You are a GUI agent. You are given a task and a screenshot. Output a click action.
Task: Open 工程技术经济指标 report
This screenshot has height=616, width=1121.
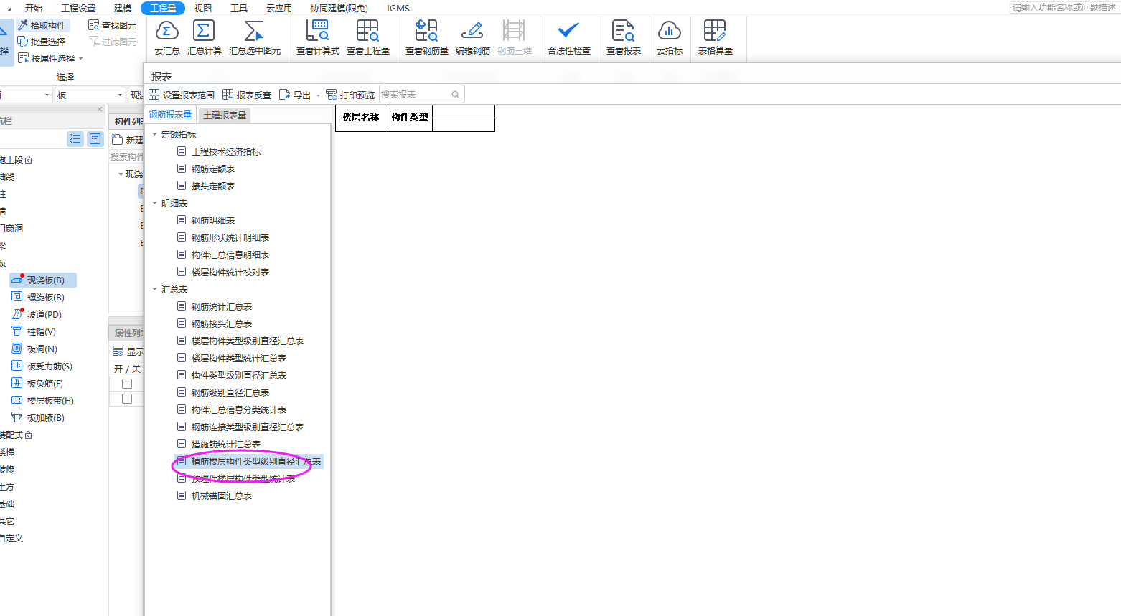[x=226, y=151]
